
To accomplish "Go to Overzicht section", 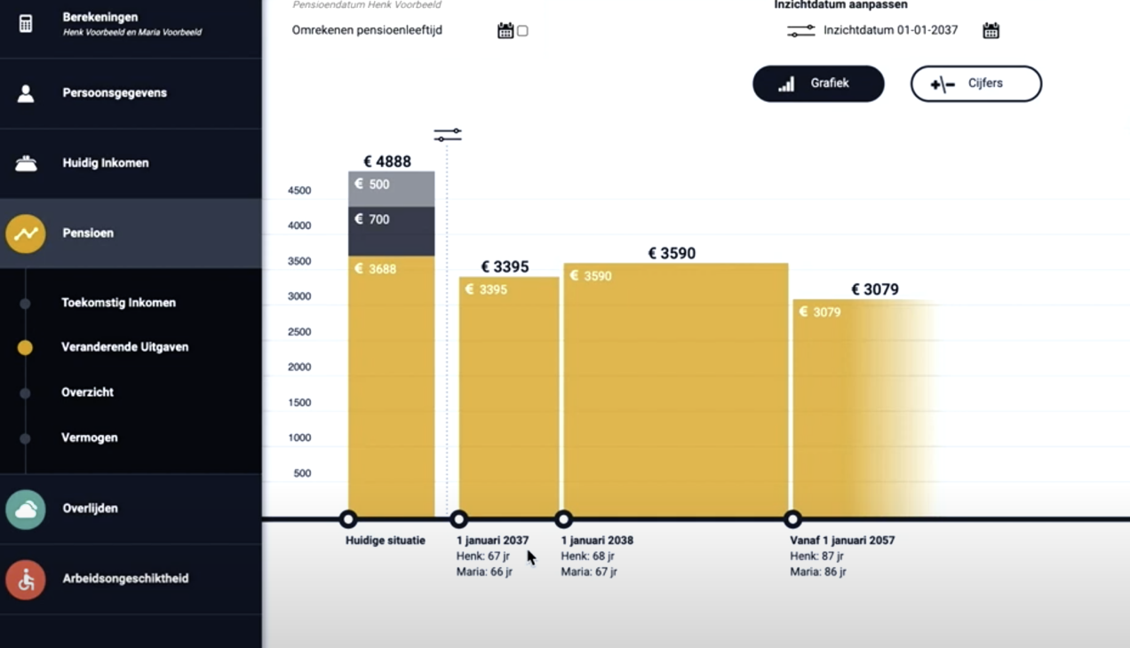I will 87,392.
